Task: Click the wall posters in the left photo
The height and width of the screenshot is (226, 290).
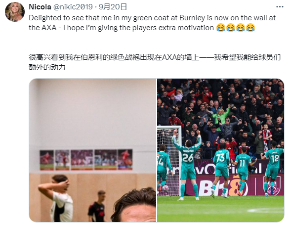Action: pyautogui.click(x=86, y=160)
